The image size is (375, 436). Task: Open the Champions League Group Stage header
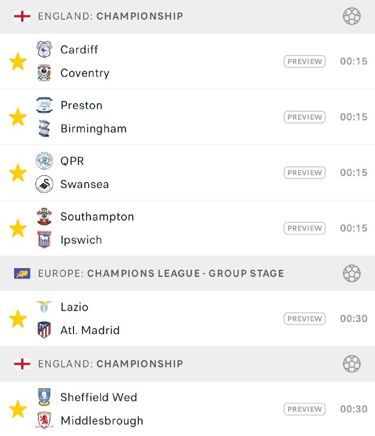click(161, 273)
